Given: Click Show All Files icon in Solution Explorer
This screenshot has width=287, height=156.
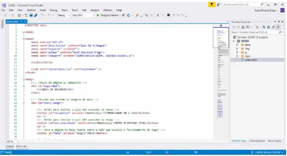Looking at the screenshot, I should point(273,27).
